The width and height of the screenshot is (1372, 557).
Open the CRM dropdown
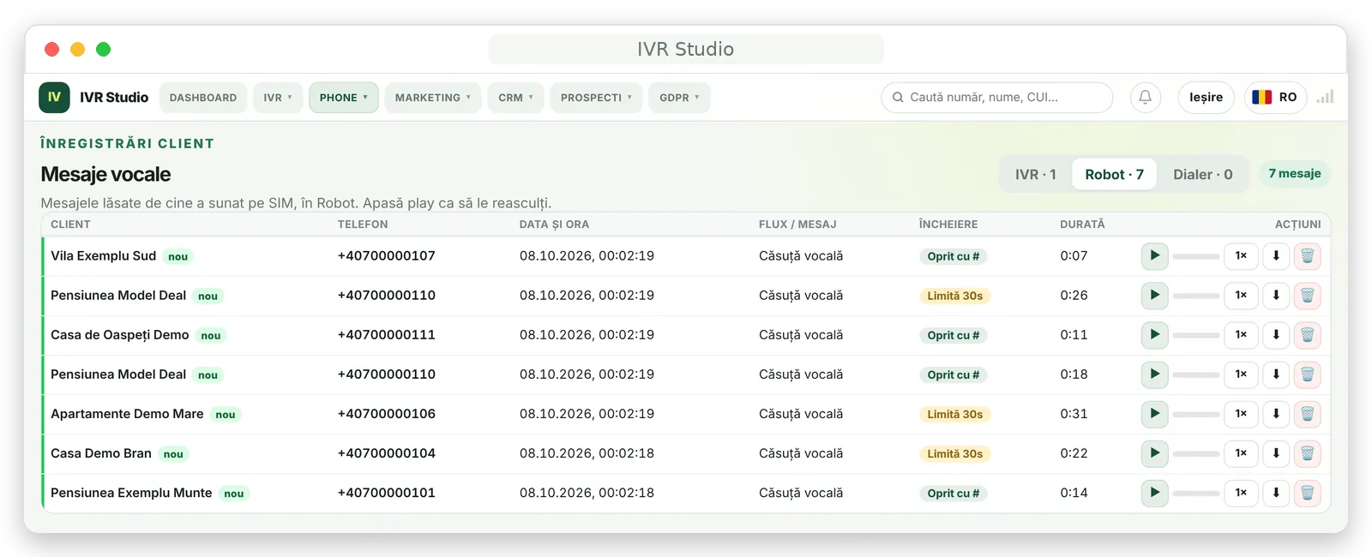(516, 98)
